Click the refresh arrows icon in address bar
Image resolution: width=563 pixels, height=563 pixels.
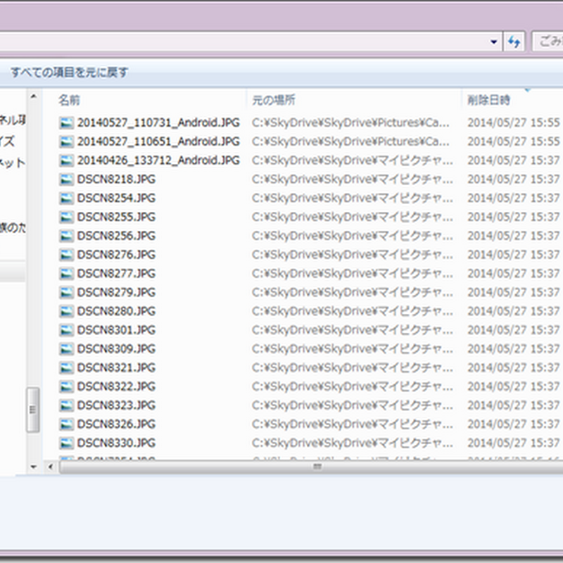pos(514,42)
